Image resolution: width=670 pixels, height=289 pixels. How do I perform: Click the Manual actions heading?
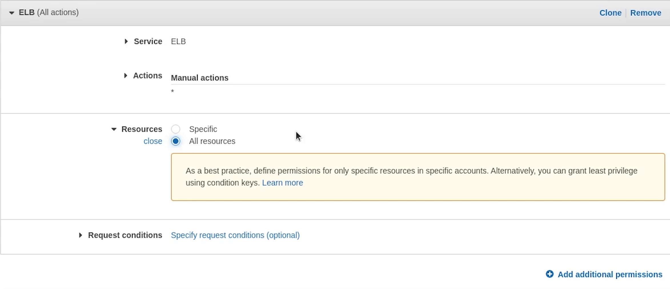199,78
